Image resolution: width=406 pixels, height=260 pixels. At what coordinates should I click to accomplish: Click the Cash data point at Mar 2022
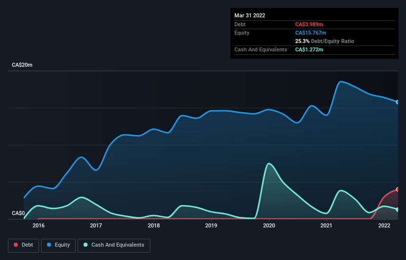398,209
